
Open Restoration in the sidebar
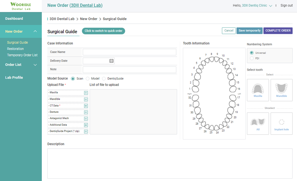[15, 49]
